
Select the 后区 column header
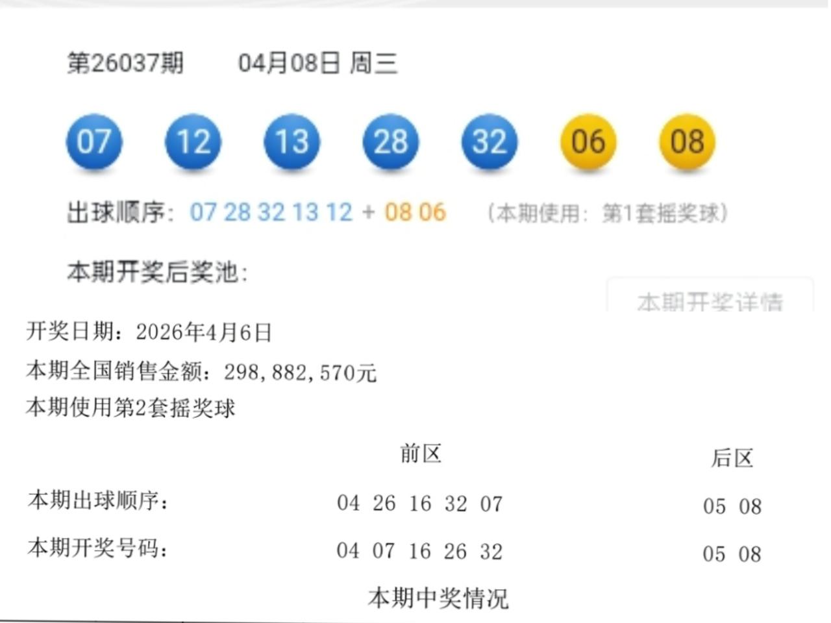click(732, 458)
